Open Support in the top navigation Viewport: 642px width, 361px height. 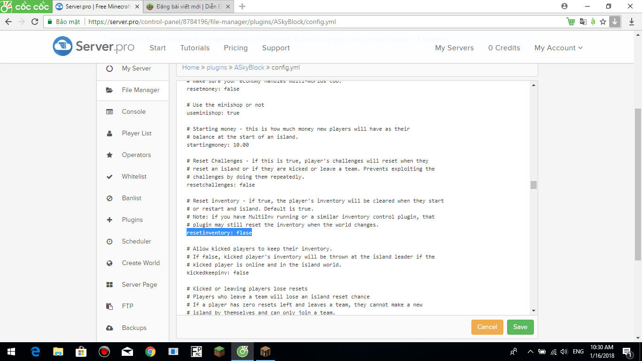pos(276,48)
